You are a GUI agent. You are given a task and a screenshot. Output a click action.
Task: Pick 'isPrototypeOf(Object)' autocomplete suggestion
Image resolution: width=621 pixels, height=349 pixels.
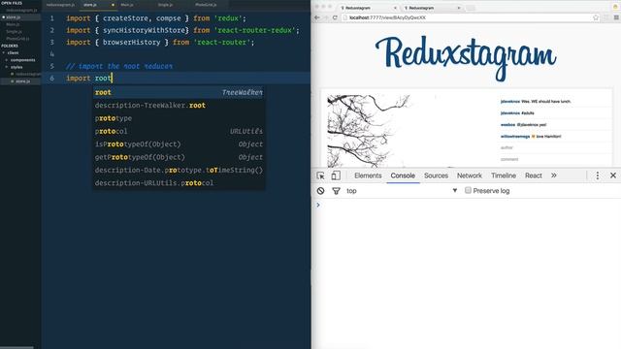tap(179, 144)
